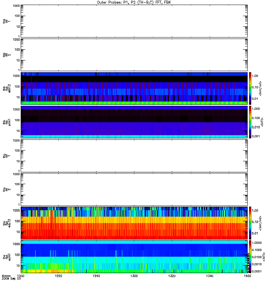The height and width of the screenshot is (286, 268).
Task: Click the 100 tick label of thb fff 2
Action: [17, 50]
